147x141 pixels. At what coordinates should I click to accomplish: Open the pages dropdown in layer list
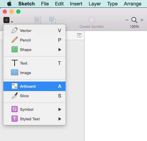click(79, 35)
